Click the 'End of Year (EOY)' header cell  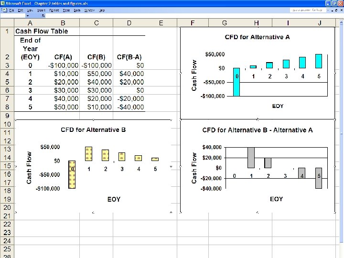(30, 48)
